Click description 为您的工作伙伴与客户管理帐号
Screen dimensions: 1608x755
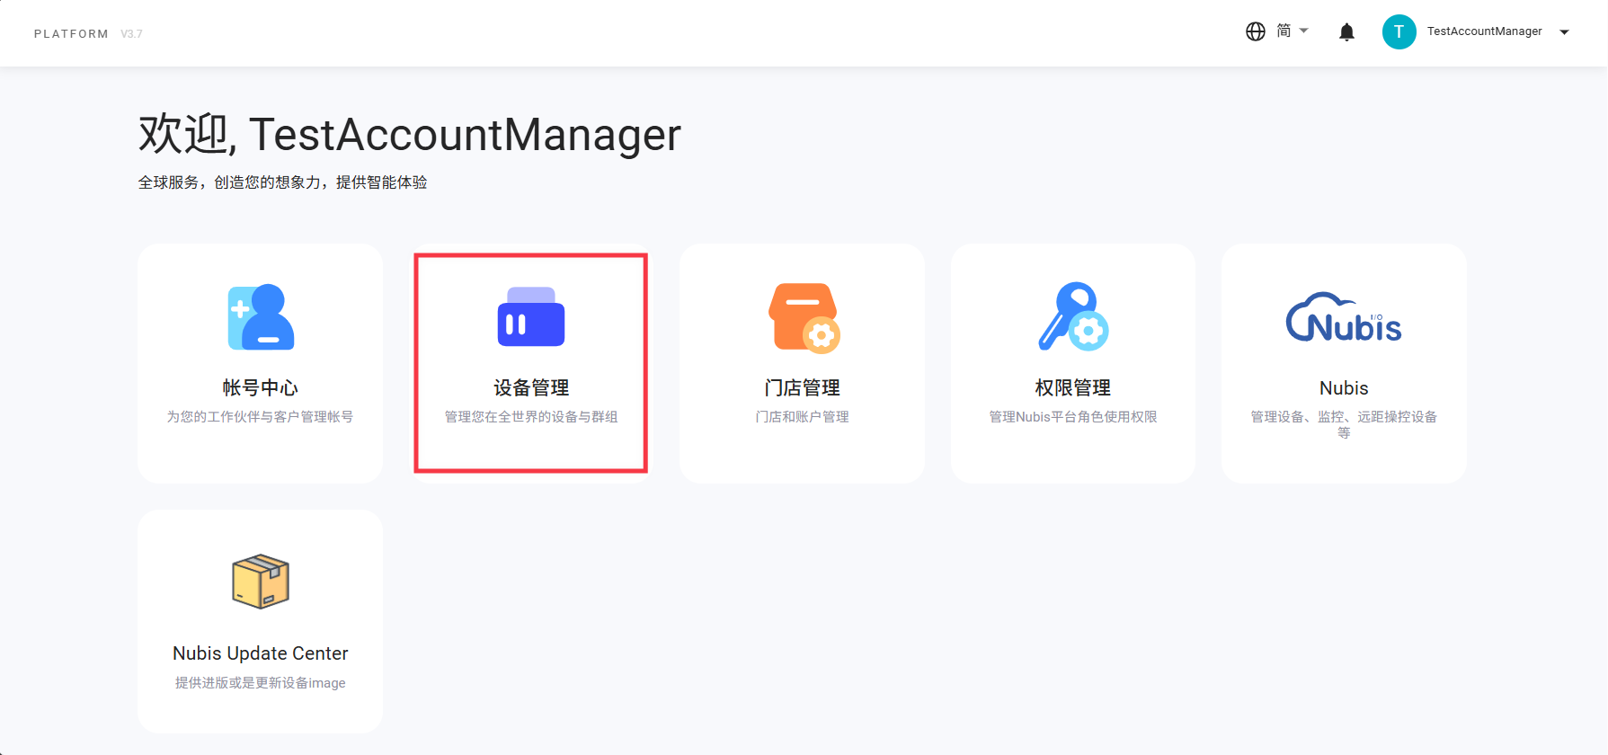click(x=261, y=417)
